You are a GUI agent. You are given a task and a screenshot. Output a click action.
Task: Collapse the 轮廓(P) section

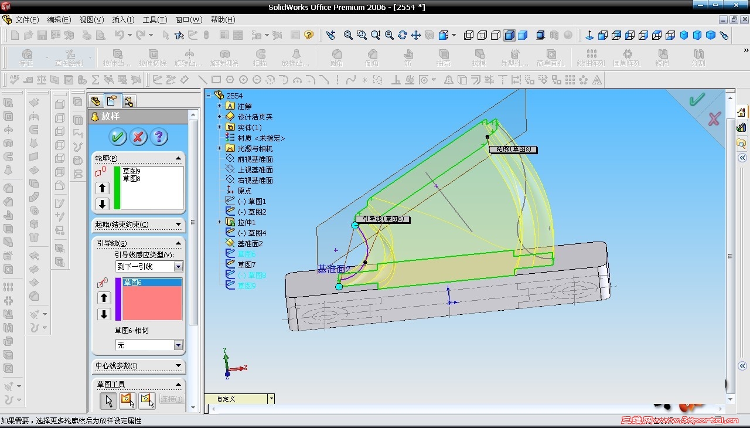[x=179, y=158]
